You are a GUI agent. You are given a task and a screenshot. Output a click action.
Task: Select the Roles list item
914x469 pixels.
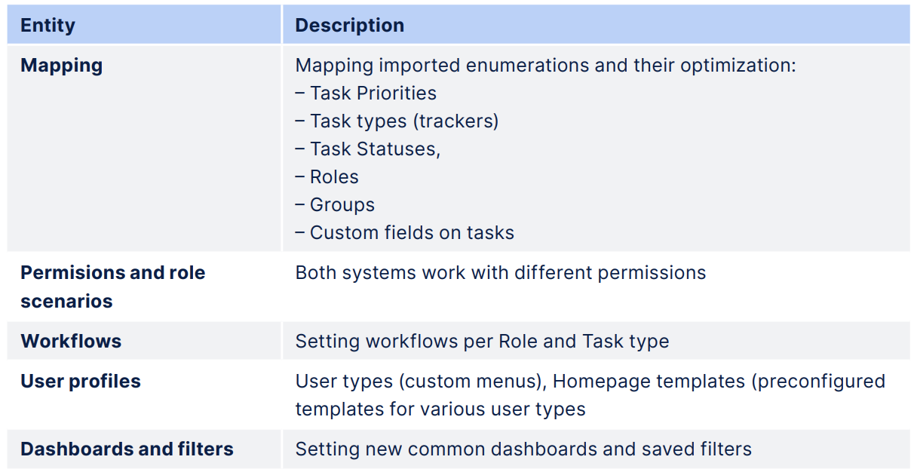pos(333,177)
